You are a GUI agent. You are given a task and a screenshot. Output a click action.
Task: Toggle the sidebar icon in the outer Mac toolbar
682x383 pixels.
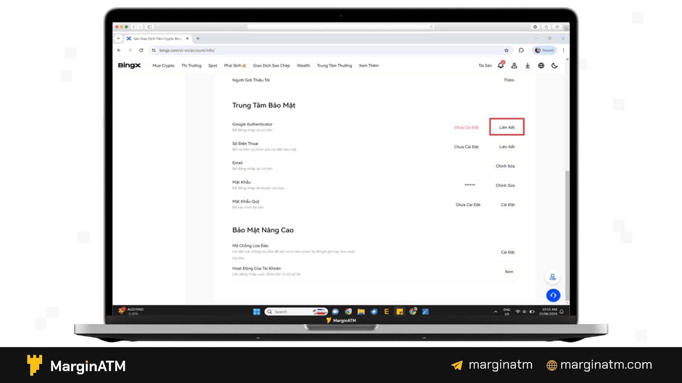coord(149,27)
